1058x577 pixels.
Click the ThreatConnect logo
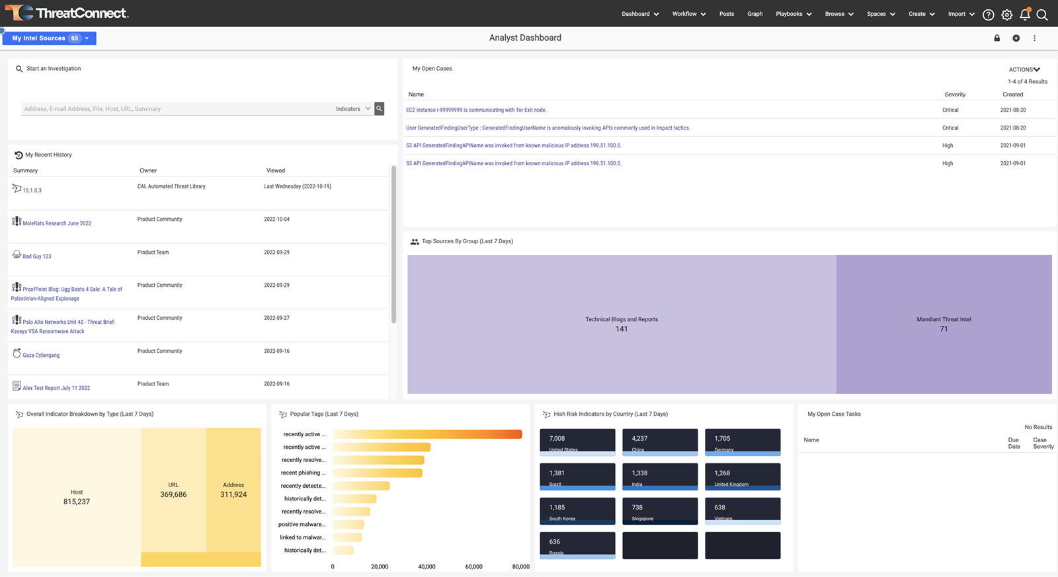click(x=67, y=13)
